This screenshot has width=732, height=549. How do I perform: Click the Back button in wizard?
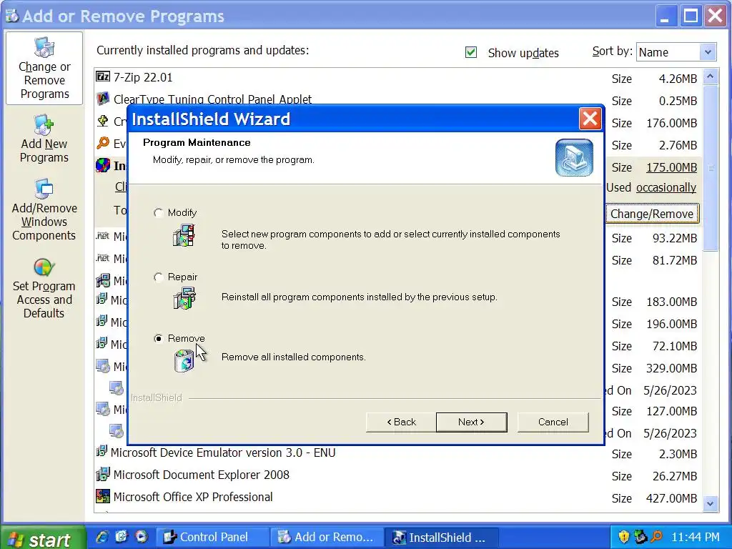point(401,422)
